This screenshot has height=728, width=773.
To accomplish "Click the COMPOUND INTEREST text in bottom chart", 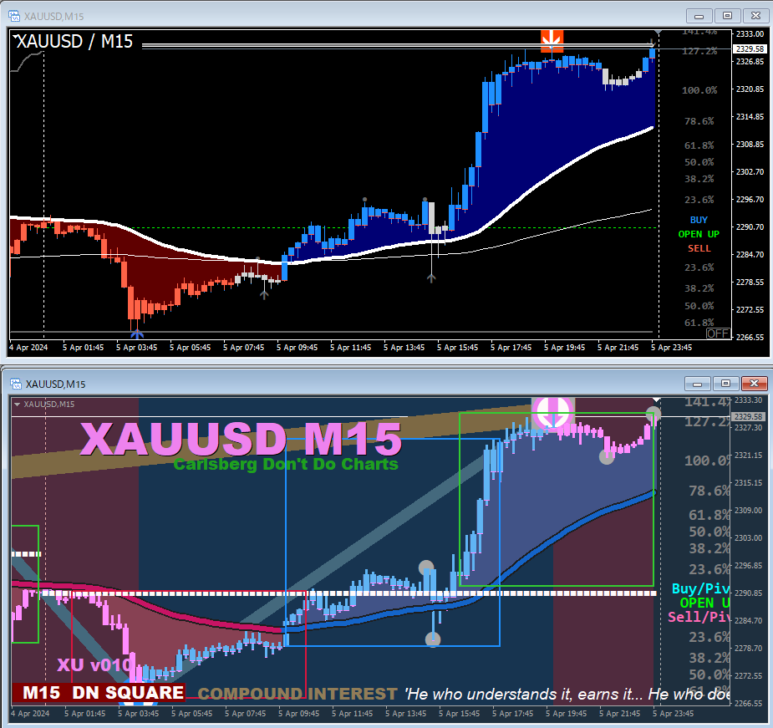I will point(298,694).
